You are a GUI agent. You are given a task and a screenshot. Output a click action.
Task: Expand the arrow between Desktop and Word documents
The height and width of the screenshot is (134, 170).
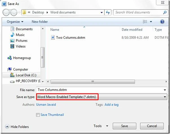click(47, 12)
